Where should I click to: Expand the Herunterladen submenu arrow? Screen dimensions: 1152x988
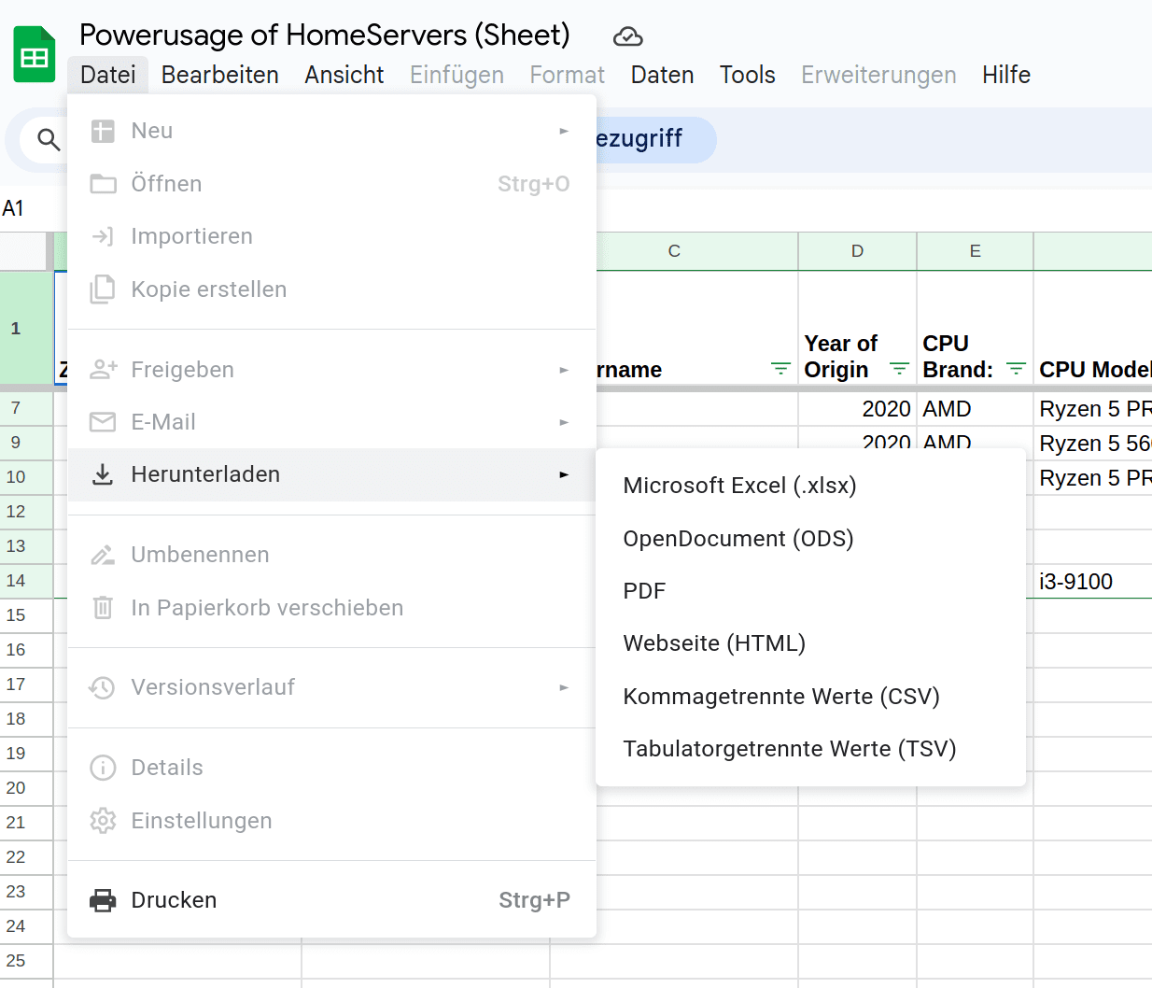(x=564, y=474)
